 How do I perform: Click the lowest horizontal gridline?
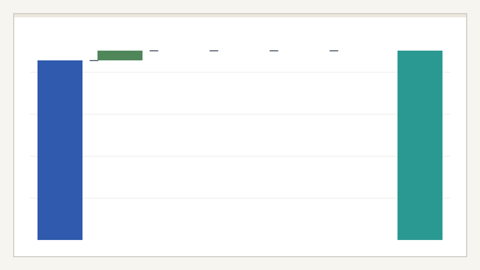[x=240, y=198]
